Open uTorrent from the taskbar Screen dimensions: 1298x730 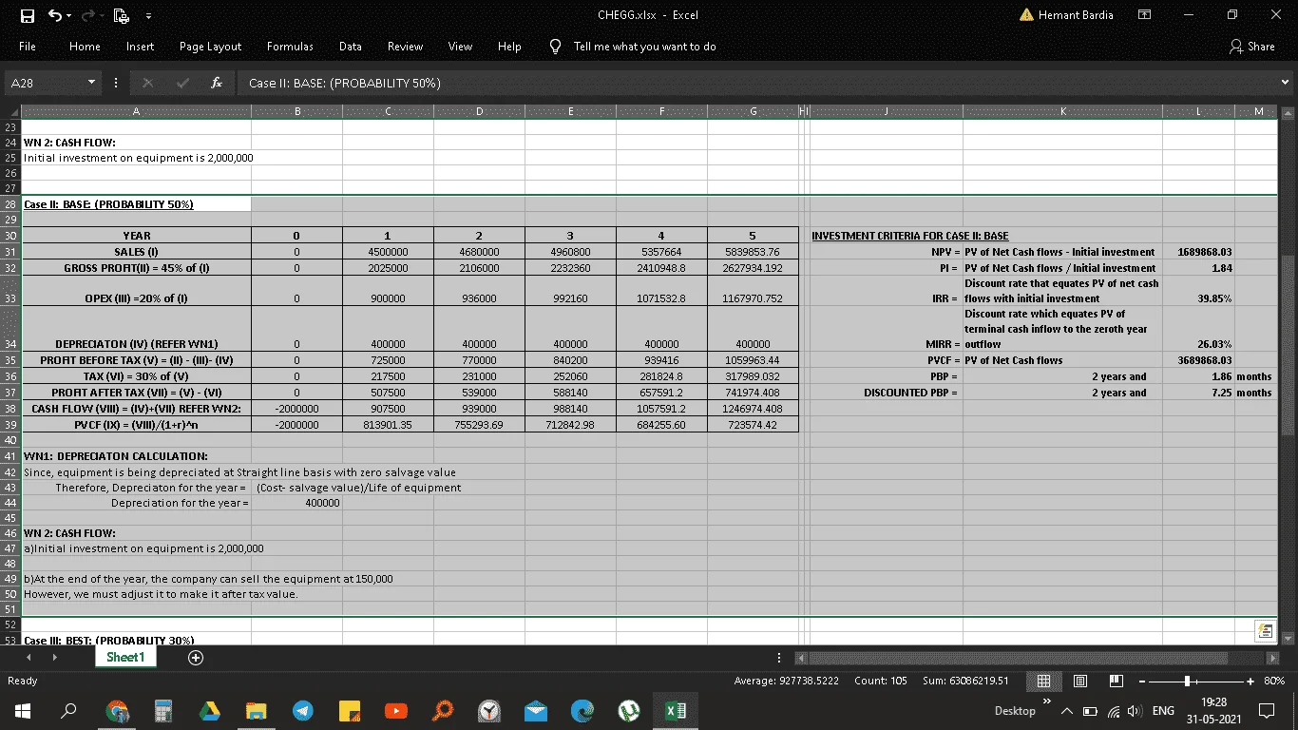(628, 710)
